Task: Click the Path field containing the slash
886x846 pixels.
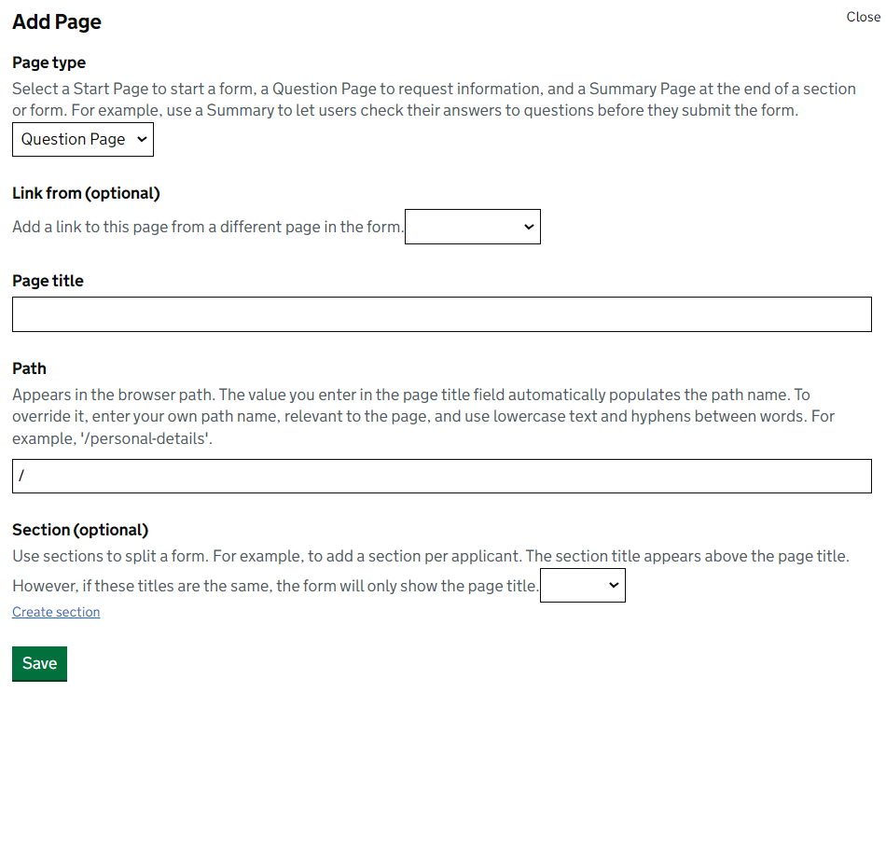Action: coord(441,476)
